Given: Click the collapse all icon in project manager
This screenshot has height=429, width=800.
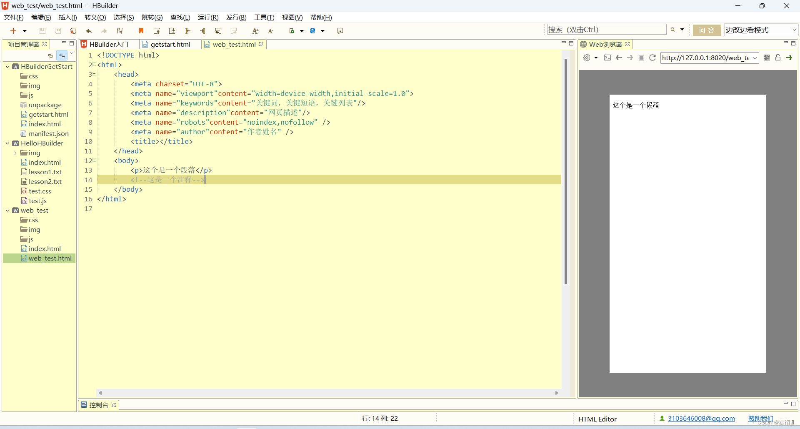Looking at the screenshot, I should coord(50,55).
